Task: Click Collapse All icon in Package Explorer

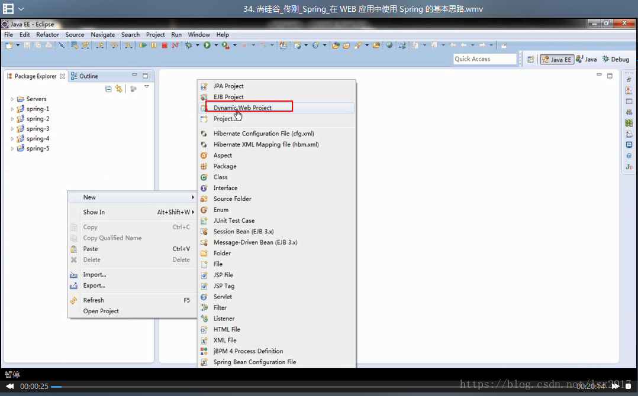Action: click(108, 89)
